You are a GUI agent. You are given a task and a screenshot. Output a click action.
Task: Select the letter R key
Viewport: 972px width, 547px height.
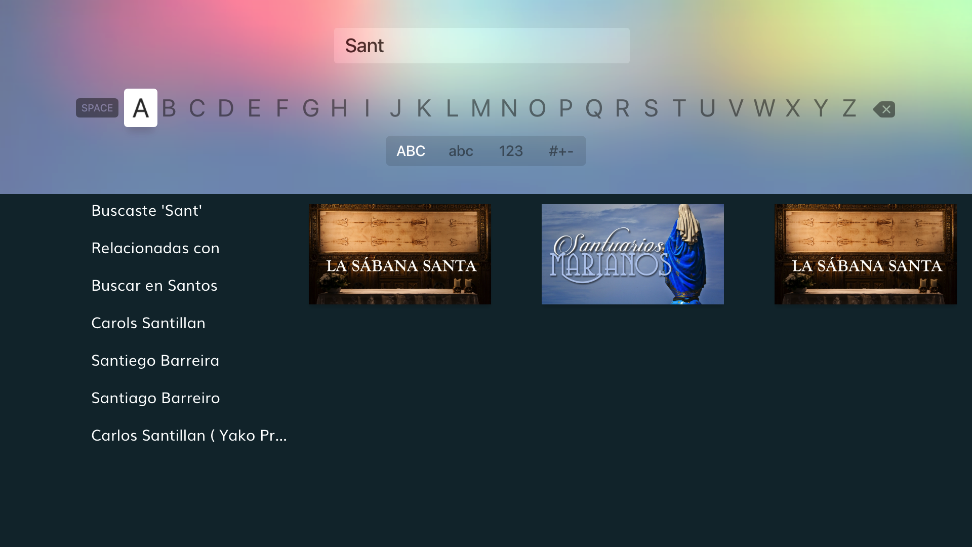[x=623, y=108]
